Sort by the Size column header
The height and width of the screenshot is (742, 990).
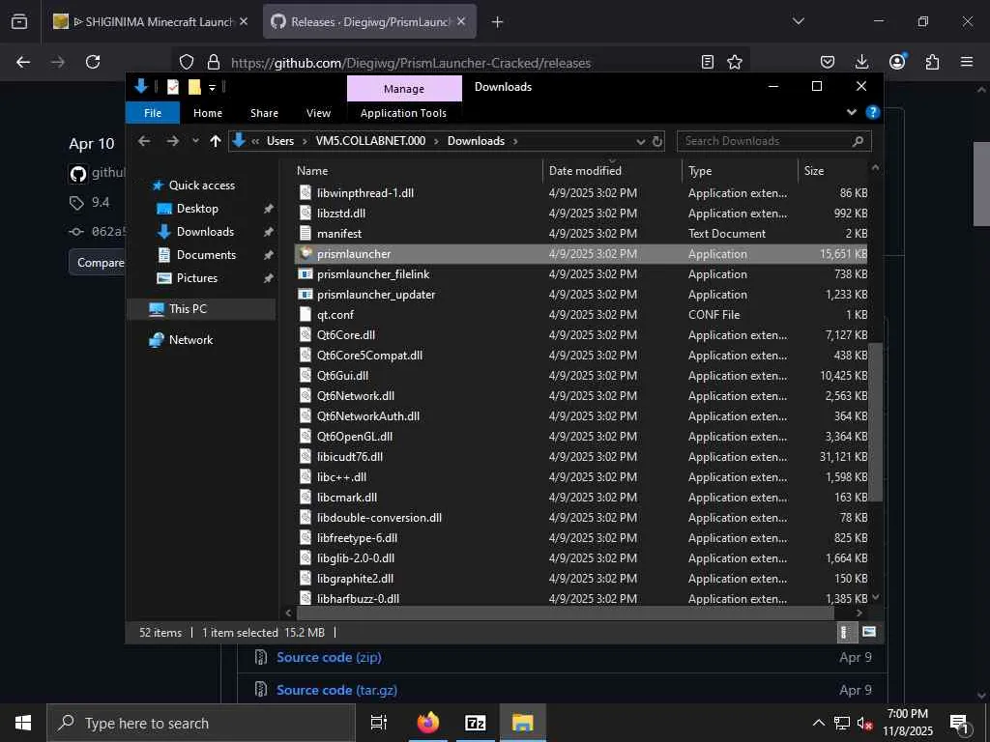point(832,170)
